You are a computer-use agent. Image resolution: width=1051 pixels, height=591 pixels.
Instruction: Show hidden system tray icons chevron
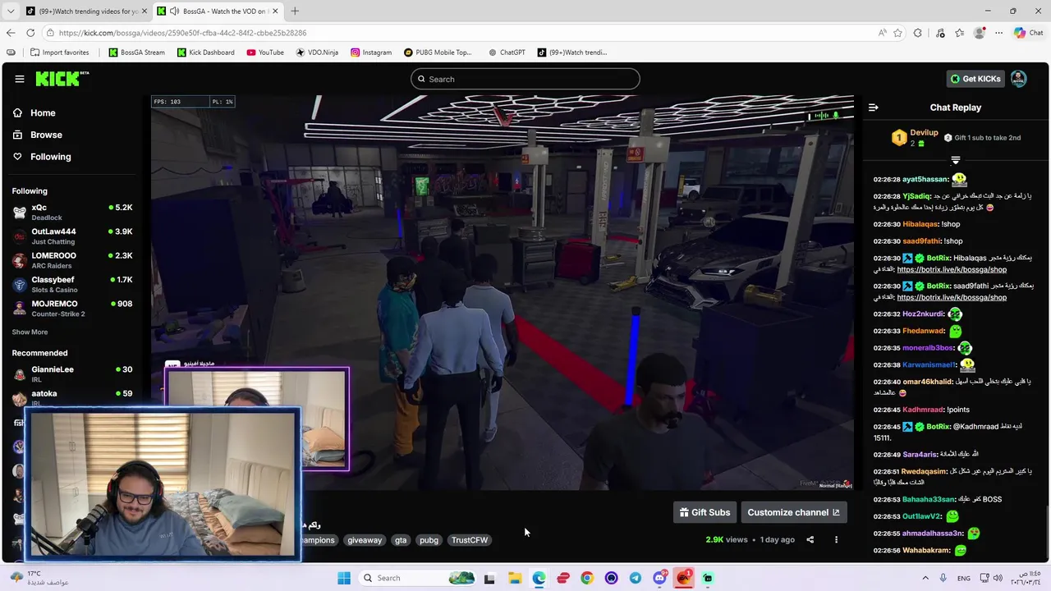(x=925, y=578)
